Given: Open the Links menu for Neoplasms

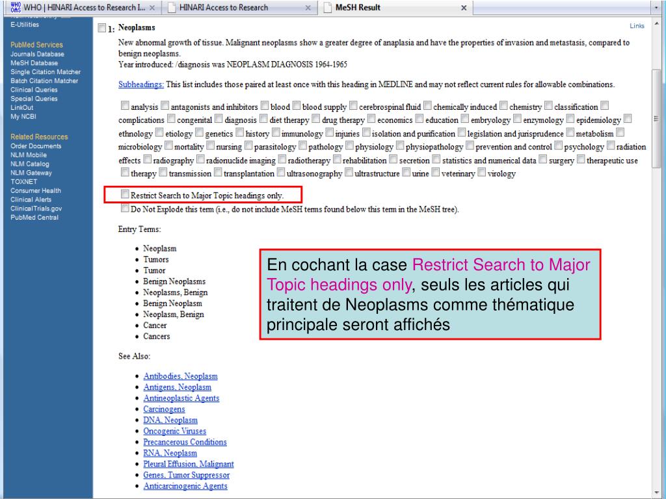Looking at the screenshot, I should click(x=637, y=26).
